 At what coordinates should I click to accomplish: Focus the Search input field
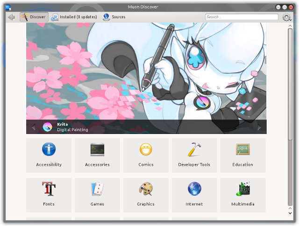coord(242,17)
